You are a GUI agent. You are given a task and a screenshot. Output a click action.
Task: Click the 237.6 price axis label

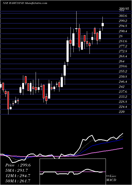click(123, 91)
